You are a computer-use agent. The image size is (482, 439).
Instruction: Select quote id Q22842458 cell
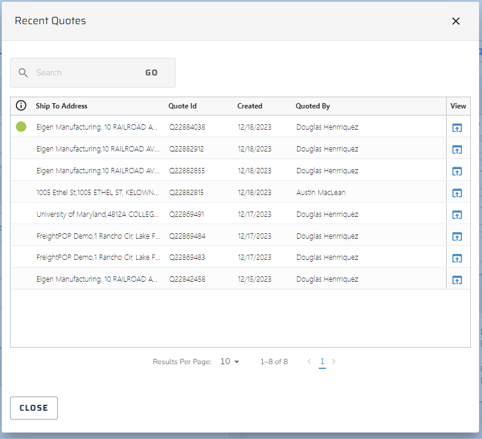pyautogui.click(x=187, y=279)
